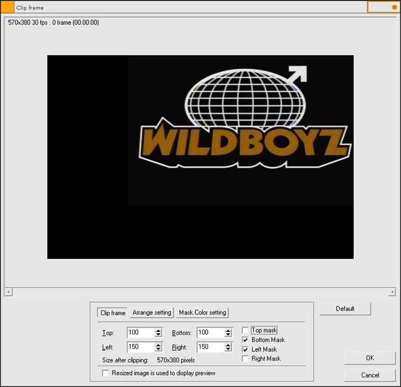Increase the Left clipping value with up arrow
The width and height of the screenshot is (401, 387).
pyautogui.click(x=159, y=344)
